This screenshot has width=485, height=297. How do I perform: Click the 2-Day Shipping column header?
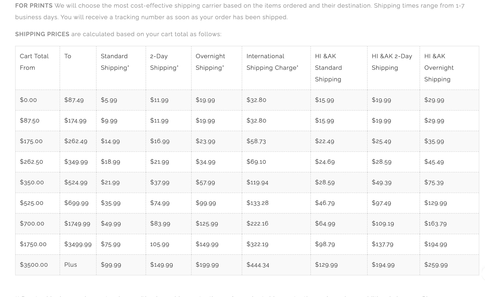(164, 62)
